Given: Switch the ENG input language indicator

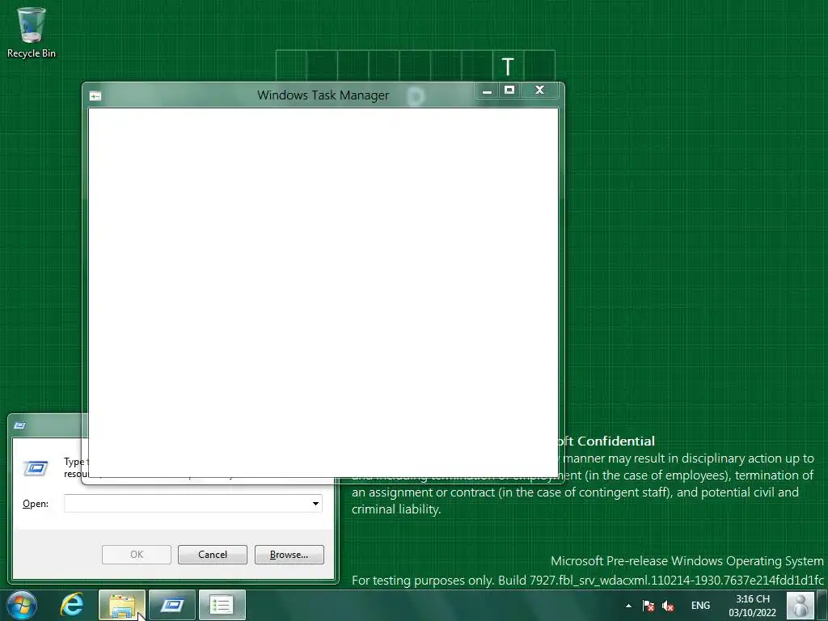Looking at the screenshot, I should pos(700,606).
